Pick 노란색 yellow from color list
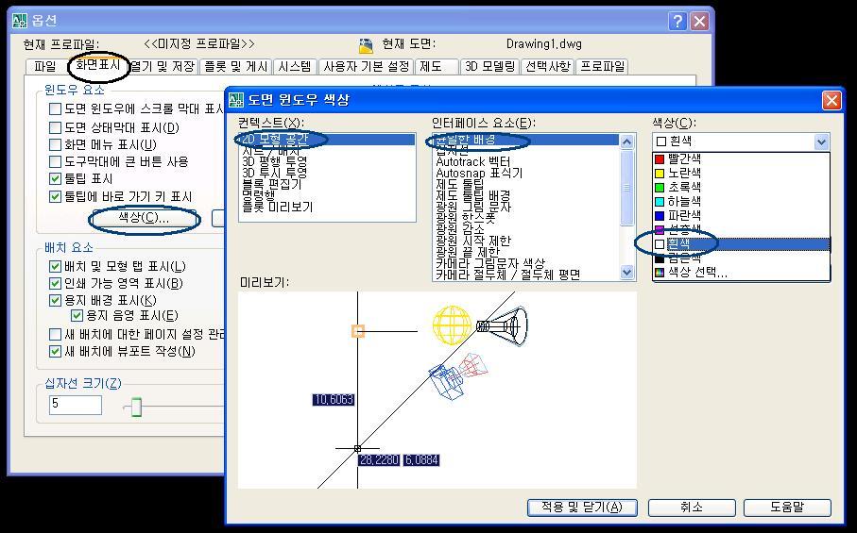Image resolution: width=857 pixels, height=533 pixels. pyautogui.click(x=742, y=173)
